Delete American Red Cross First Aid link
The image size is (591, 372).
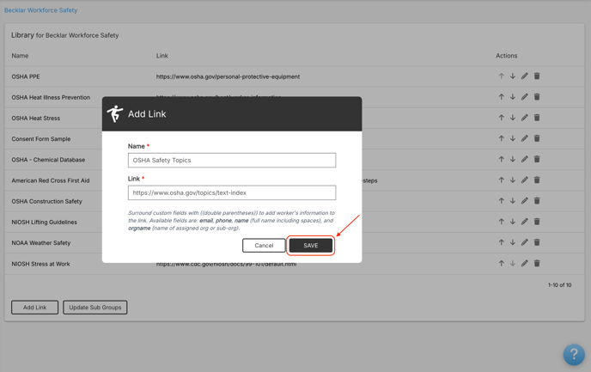click(537, 180)
